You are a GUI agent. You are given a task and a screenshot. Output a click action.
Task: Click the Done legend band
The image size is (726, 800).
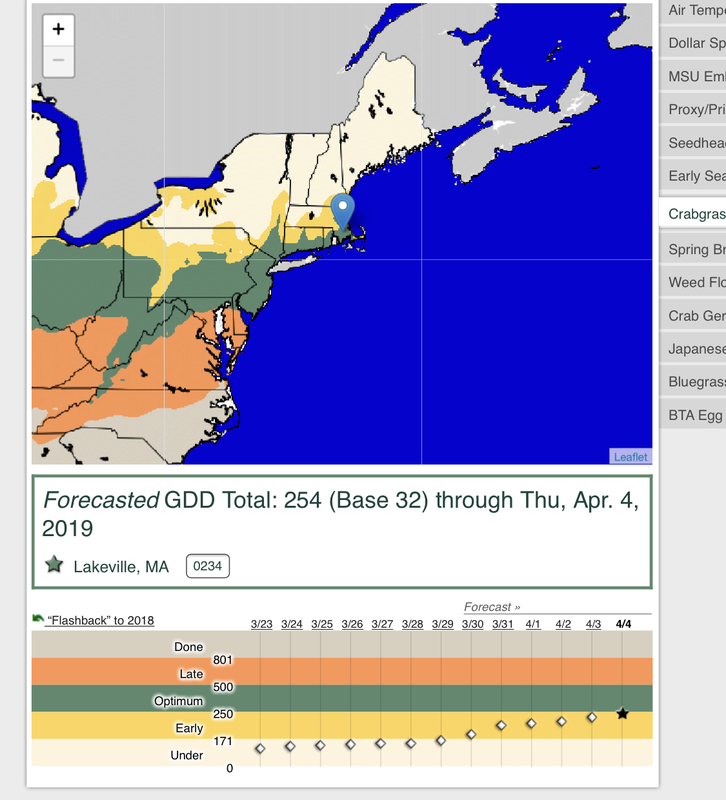click(x=342, y=644)
